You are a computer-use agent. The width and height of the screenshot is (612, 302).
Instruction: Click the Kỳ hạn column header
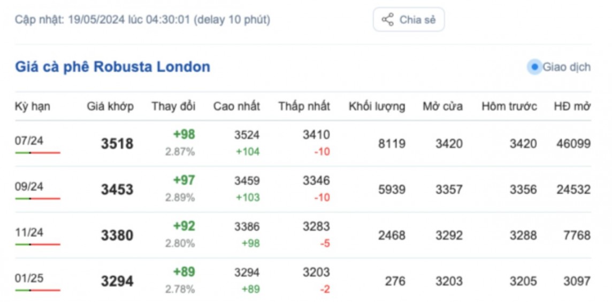pos(32,106)
